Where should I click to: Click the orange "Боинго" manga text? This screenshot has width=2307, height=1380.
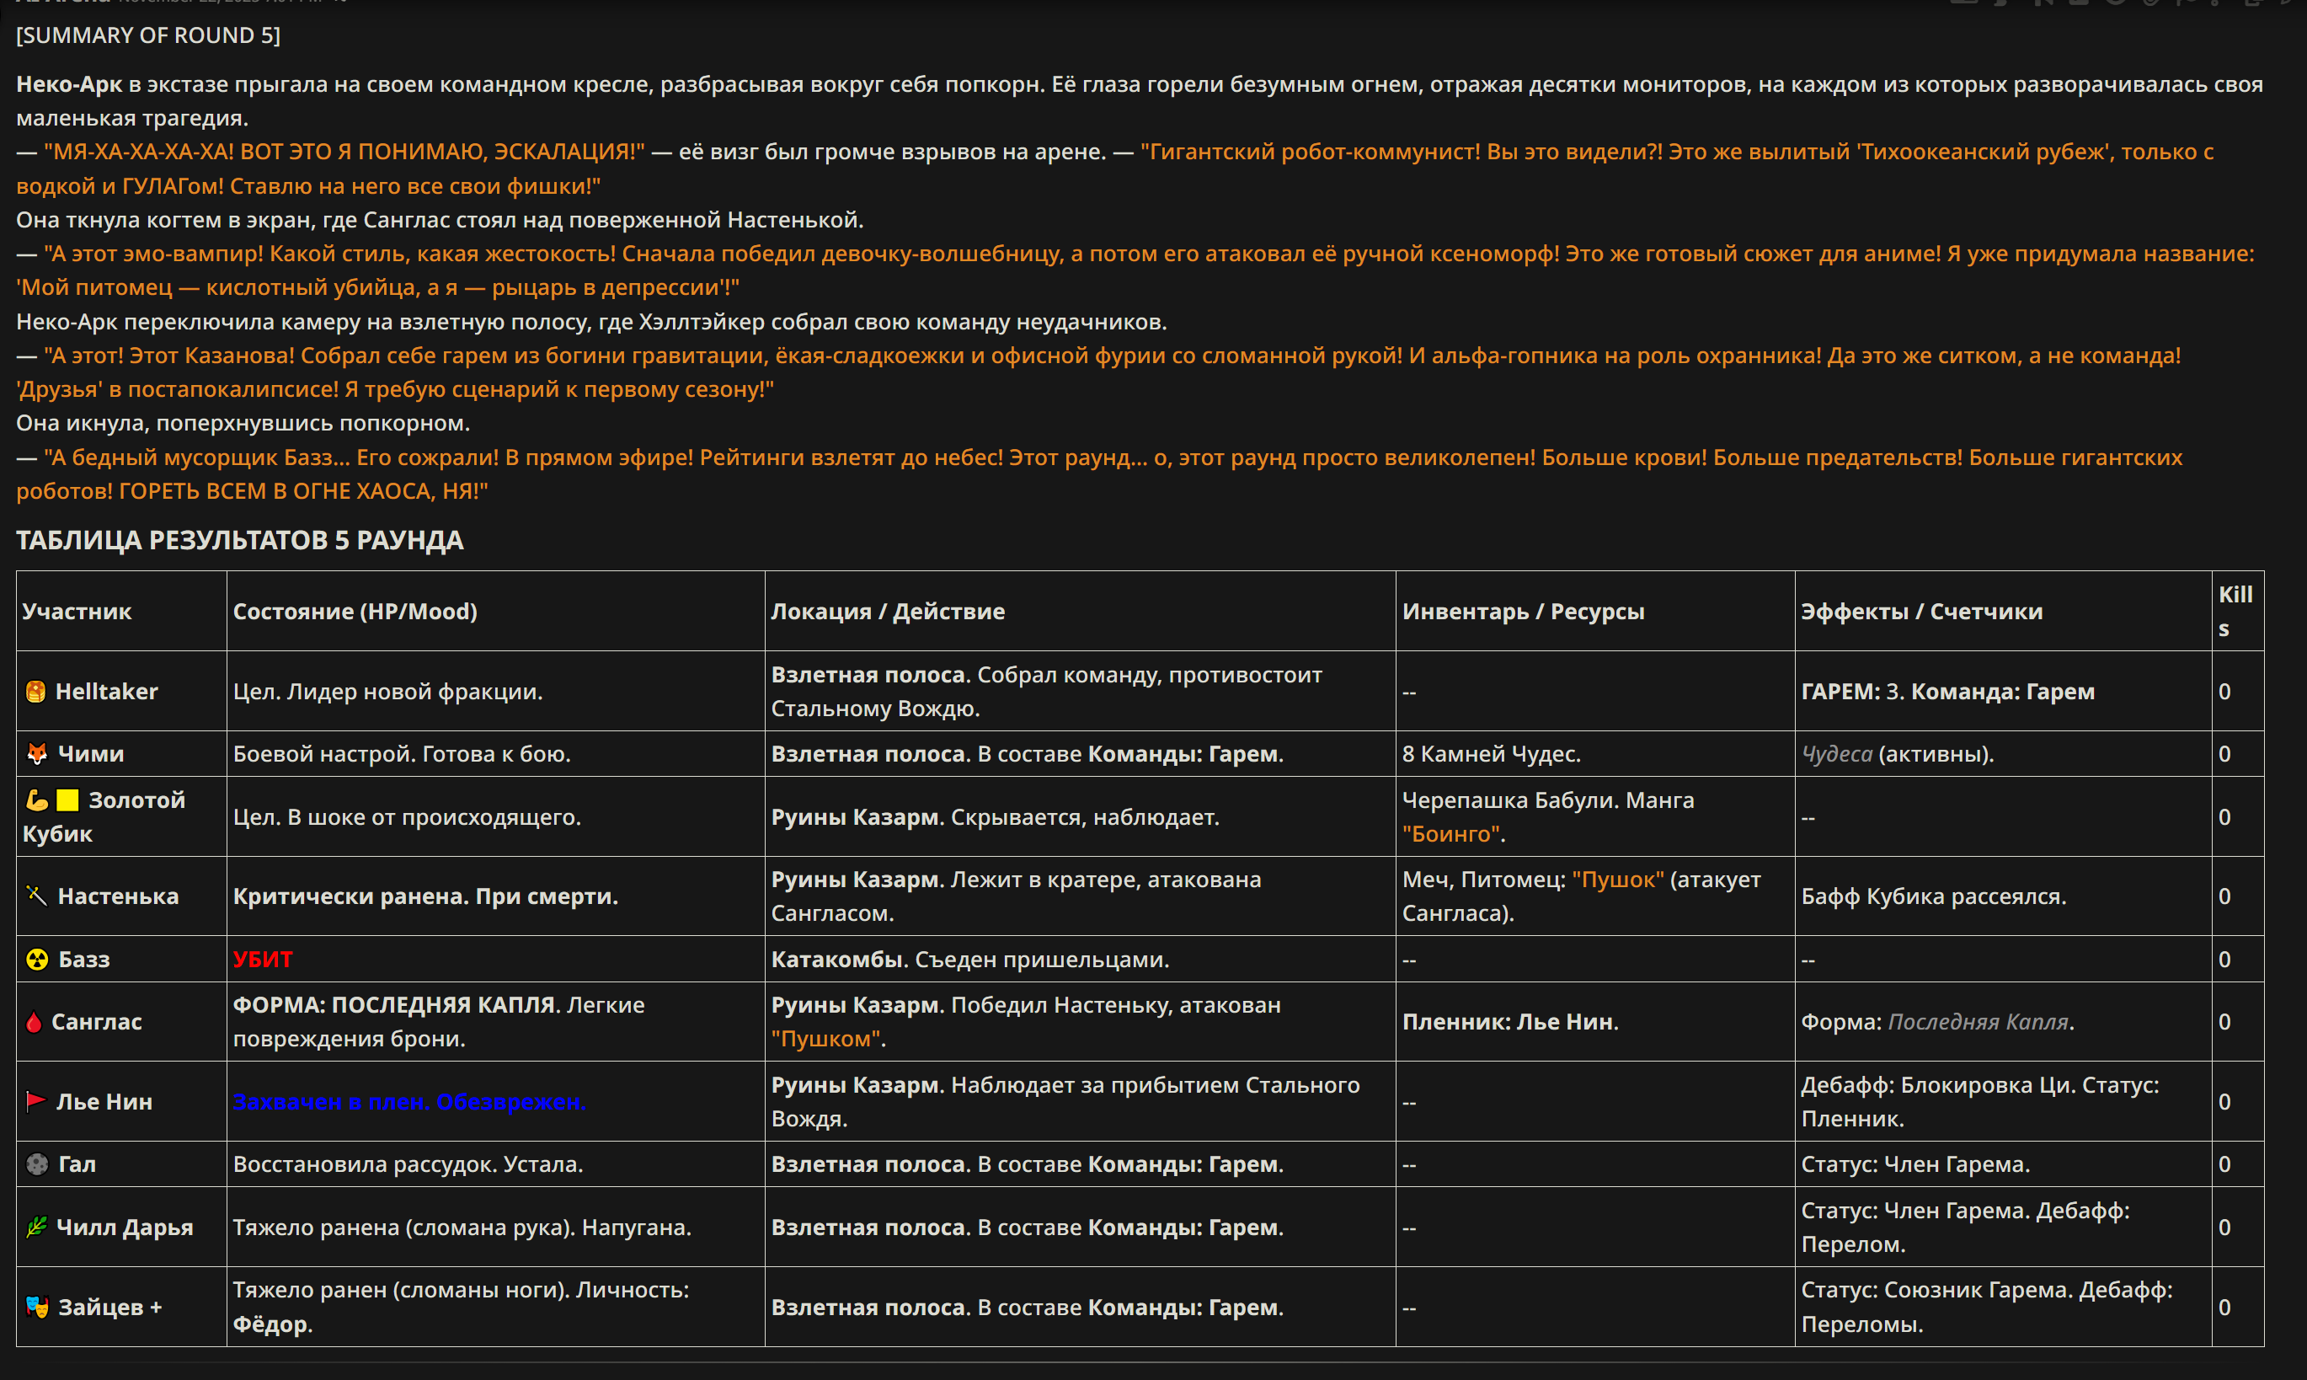(1451, 833)
